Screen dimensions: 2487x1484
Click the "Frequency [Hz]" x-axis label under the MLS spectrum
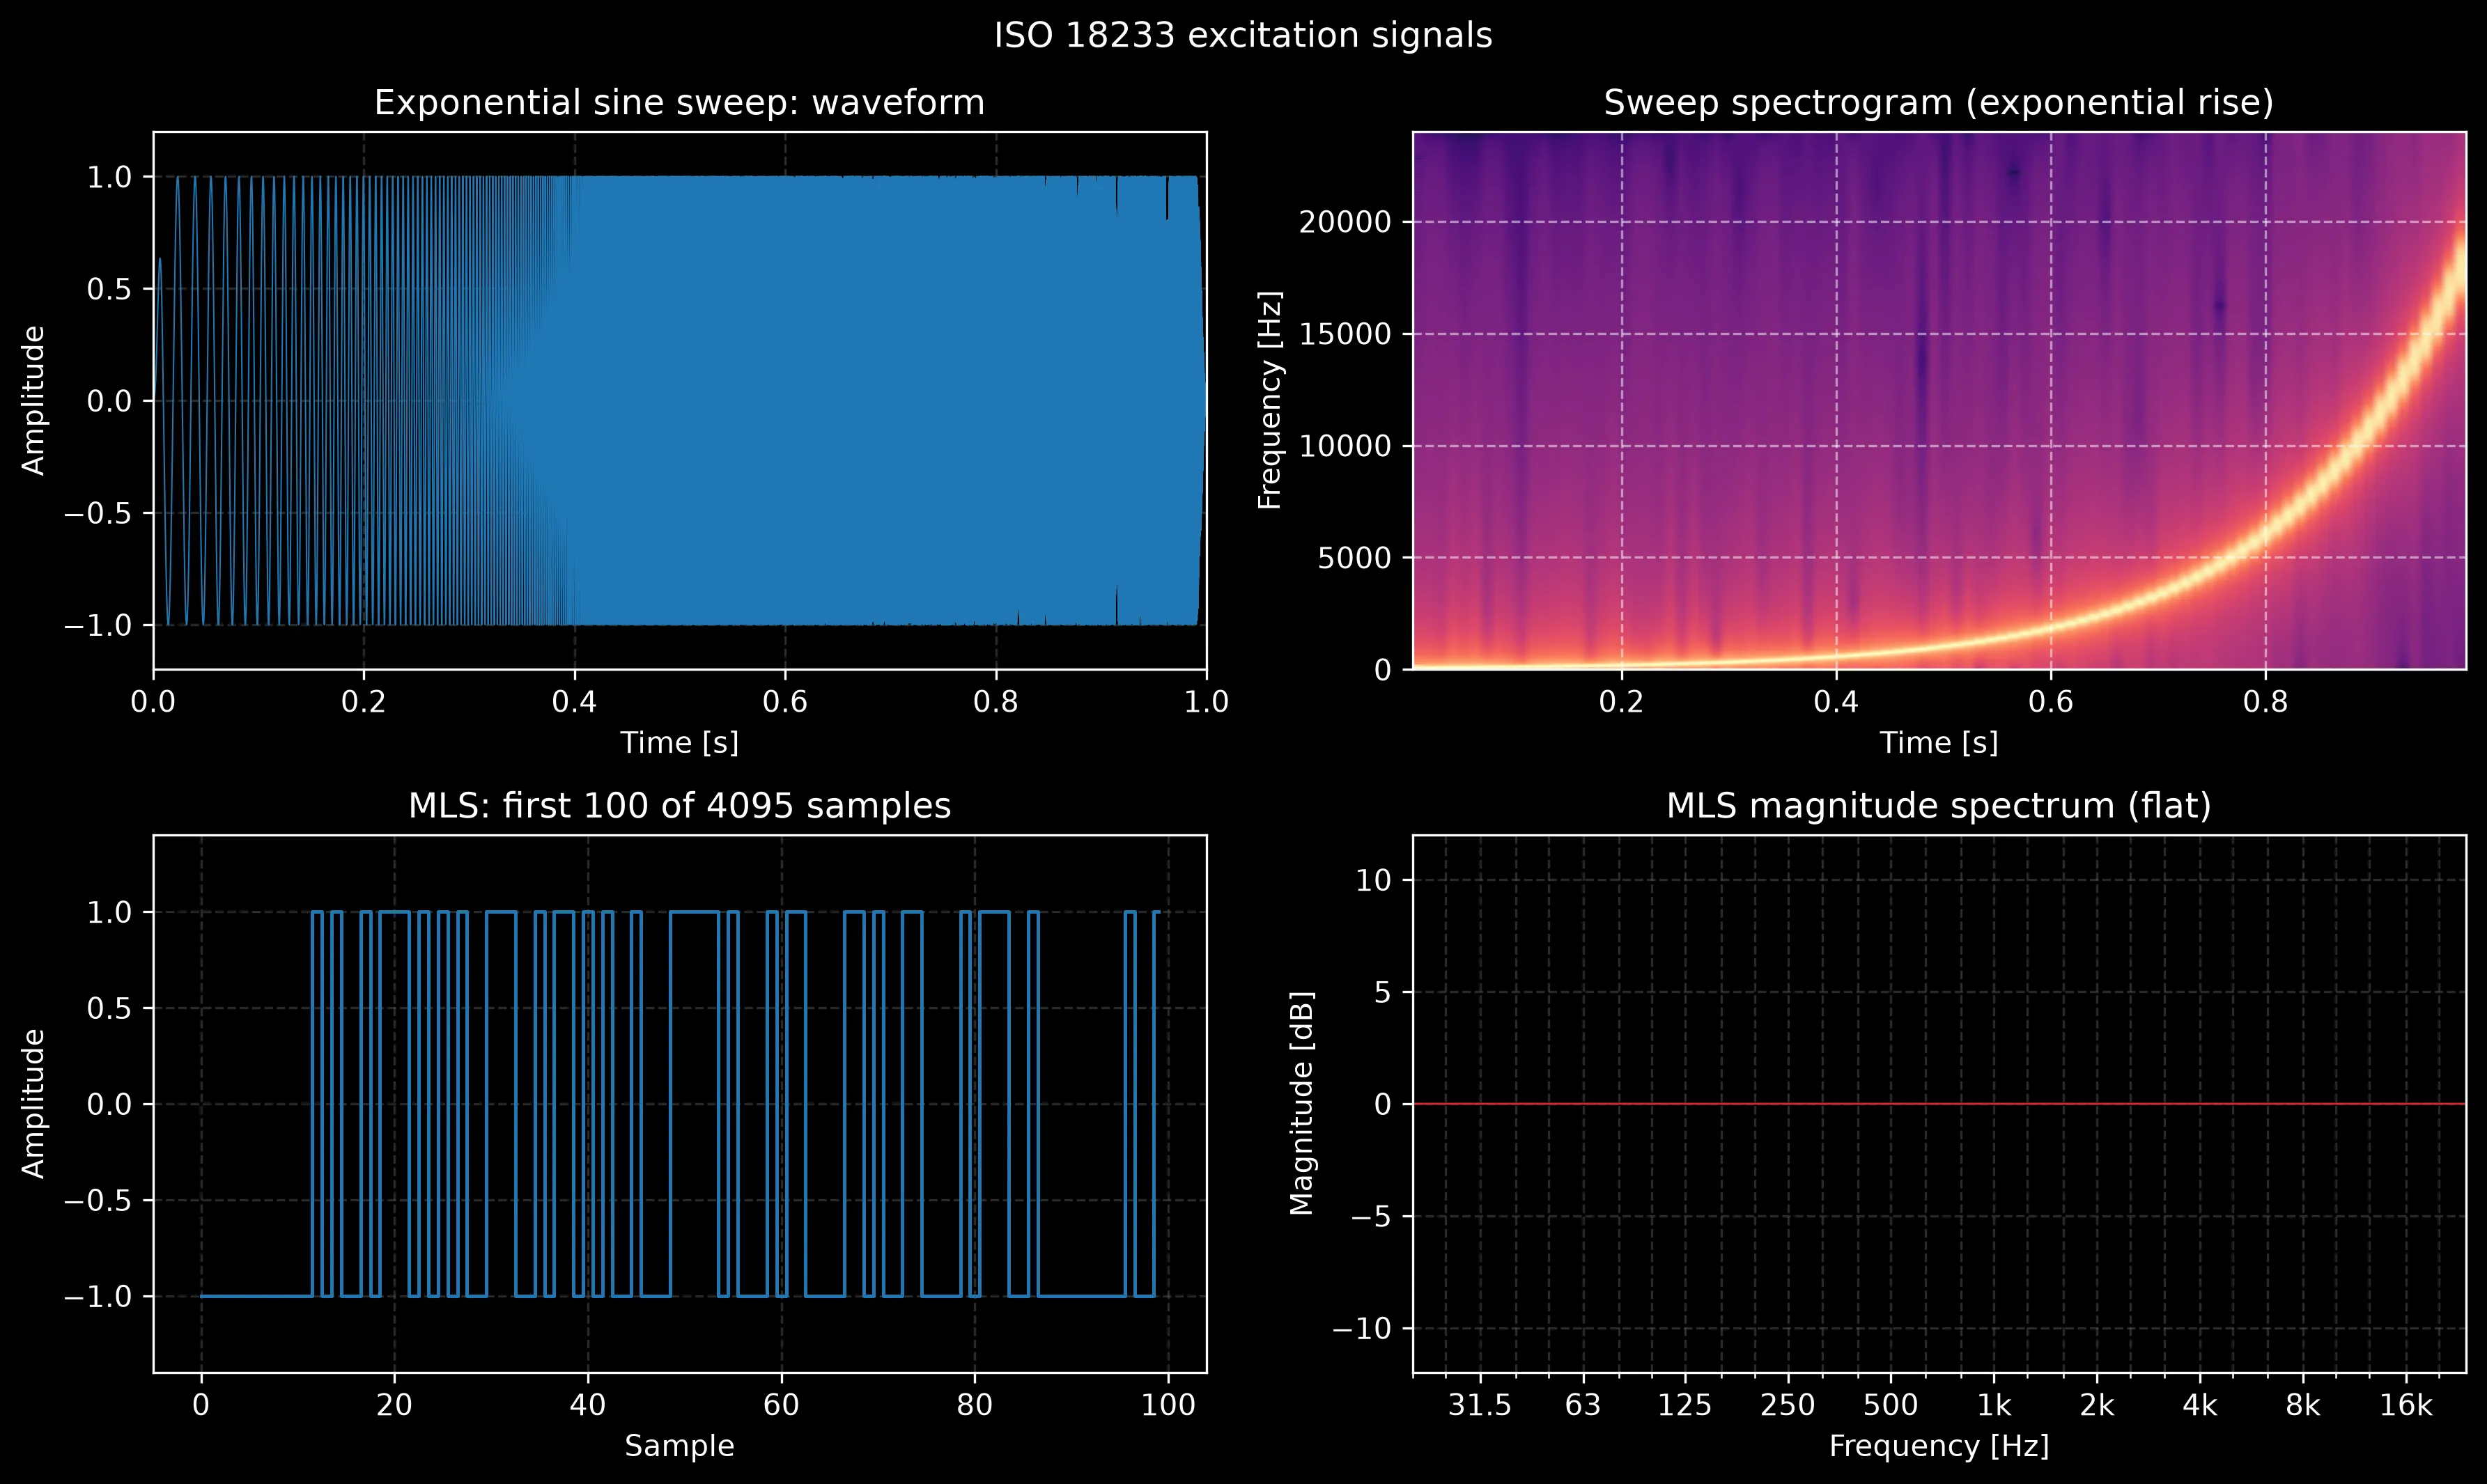[x=1939, y=1446]
